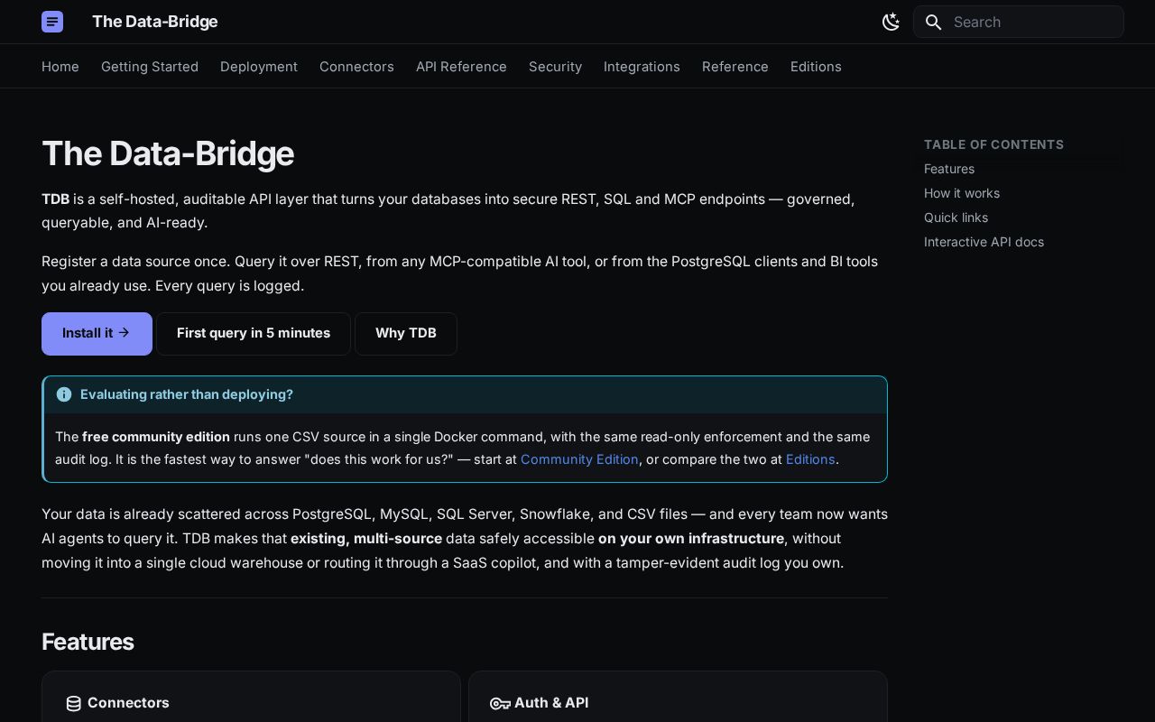Screen dimensions: 1155x722
Task: Click The Data-Bridge main page heading
Action: 168,153
